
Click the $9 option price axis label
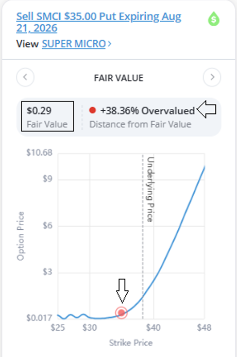[47, 179]
